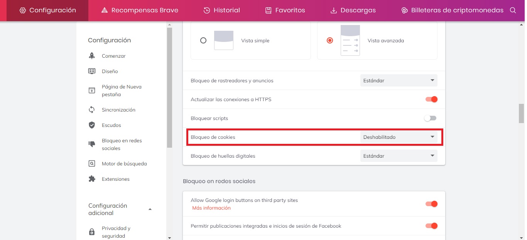This screenshot has width=527, height=240.
Task: Click the Diseño layout icon
Action: [92, 71]
